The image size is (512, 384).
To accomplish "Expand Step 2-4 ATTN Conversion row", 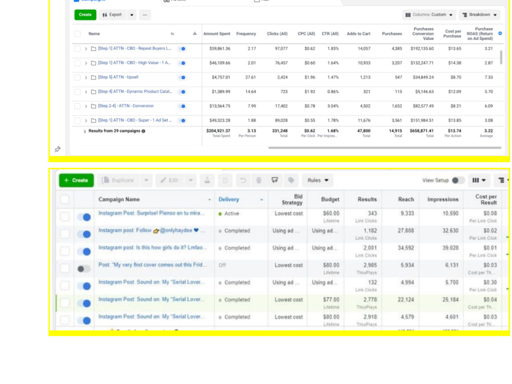I will tap(86, 106).
